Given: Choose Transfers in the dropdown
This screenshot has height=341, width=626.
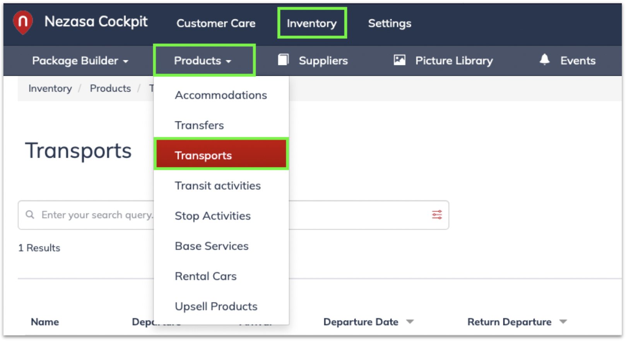Looking at the screenshot, I should (x=199, y=125).
